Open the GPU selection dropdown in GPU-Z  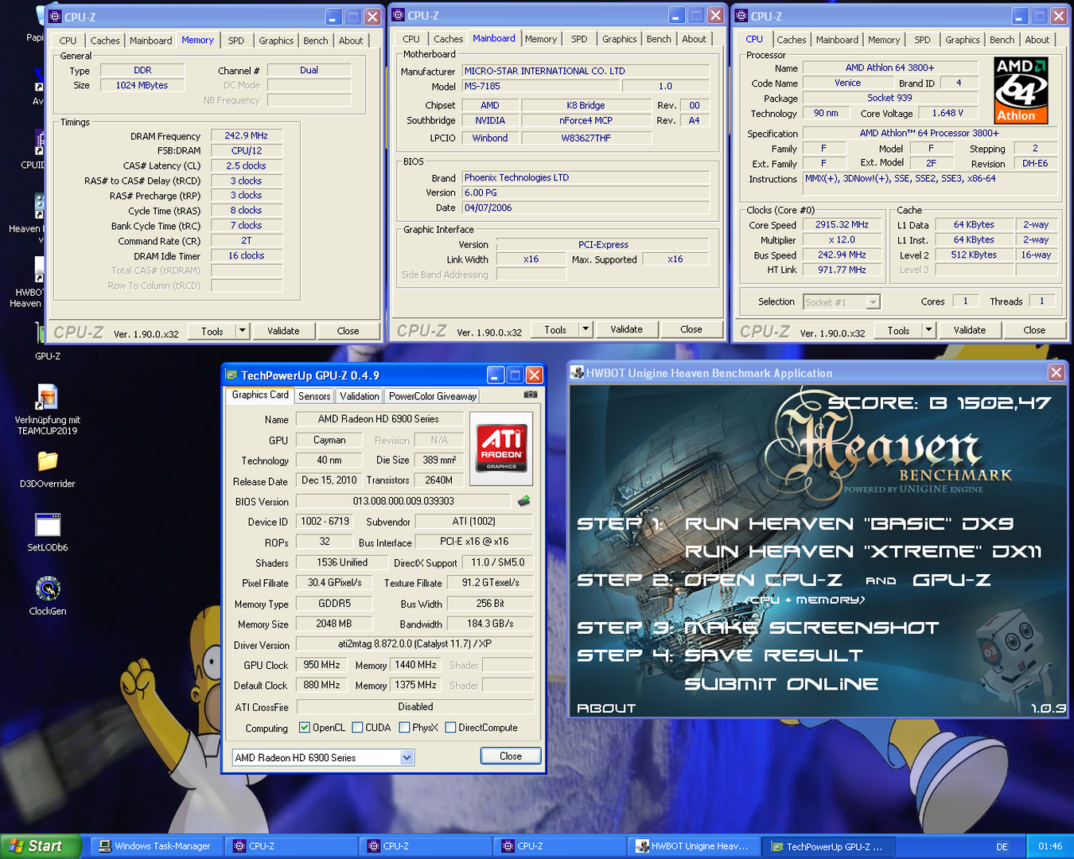tap(407, 757)
